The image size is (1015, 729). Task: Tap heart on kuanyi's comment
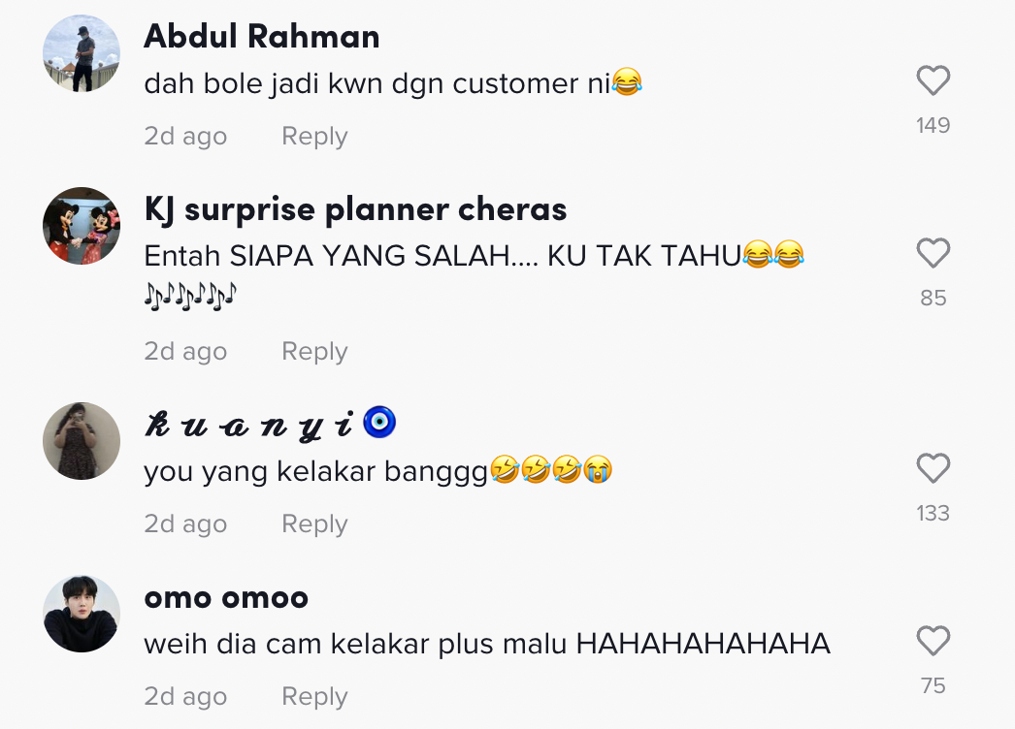pos(933,469)
